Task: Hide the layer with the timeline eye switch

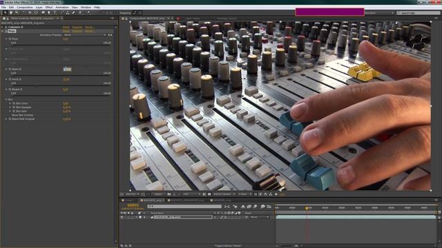Action: click(122, 217)
